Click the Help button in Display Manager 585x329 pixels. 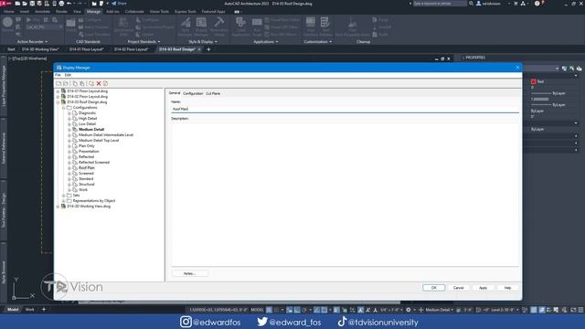[508, 288]
